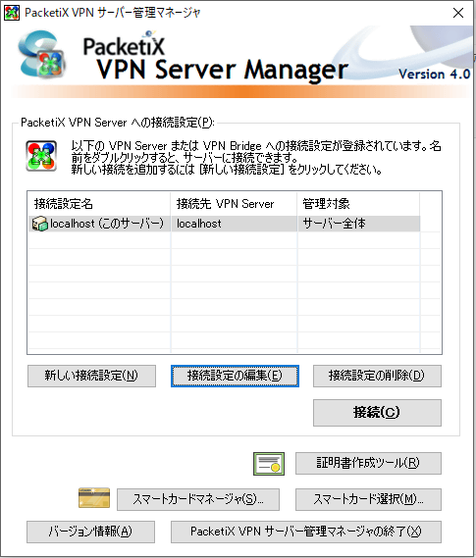Click the VPN Server Manager banner logo

(42, 55)
